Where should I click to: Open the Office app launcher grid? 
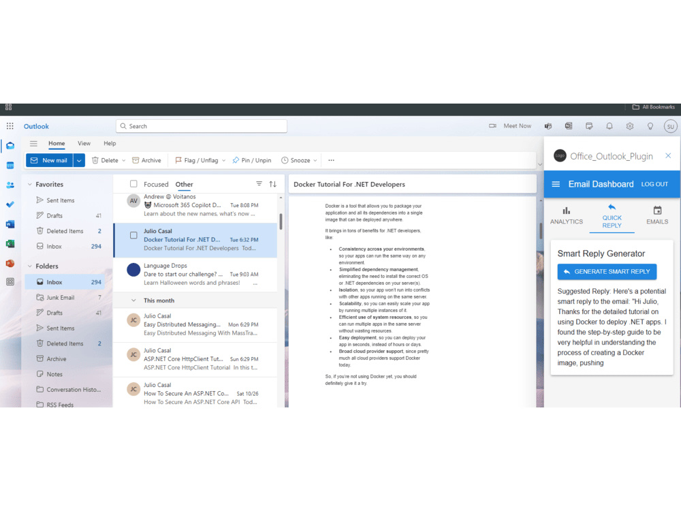(x=10, y=126)
